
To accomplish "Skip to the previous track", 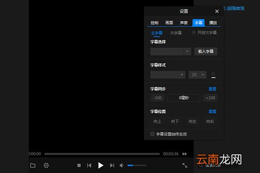I will (x=89, y=165).
